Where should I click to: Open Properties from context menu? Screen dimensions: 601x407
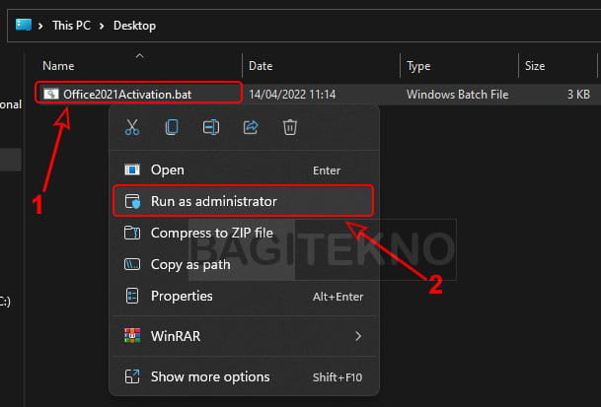pyautogui.click(x=182, y=296)
